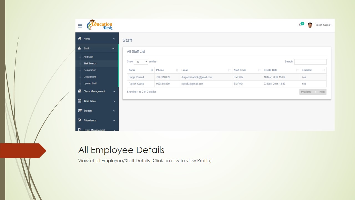This screenshot has height=200, width=355.
Task: Click the hamburger menu icon
Action: [x=80, y=26]
